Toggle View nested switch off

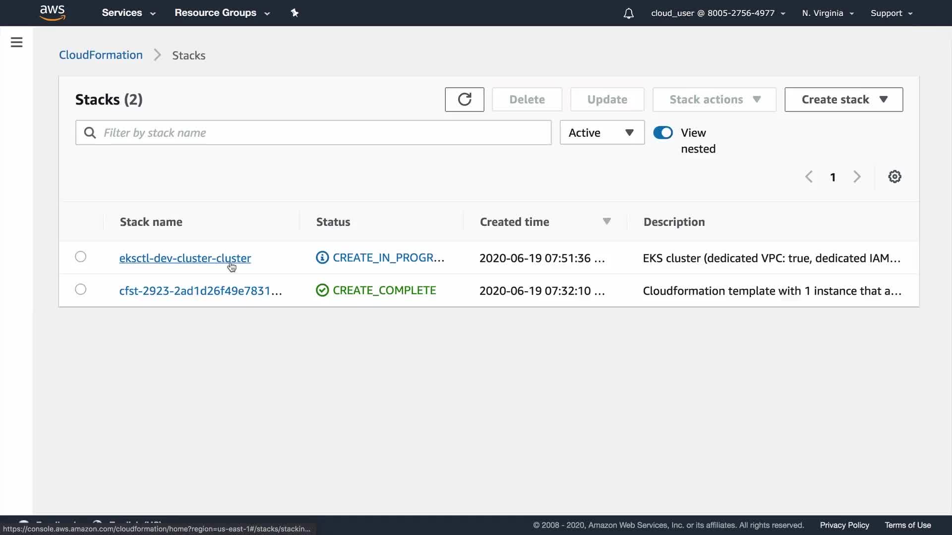point(663,133)
